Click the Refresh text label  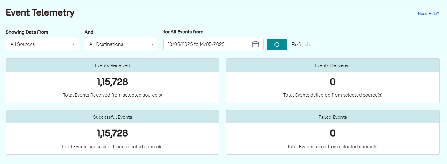coord(301,44)
